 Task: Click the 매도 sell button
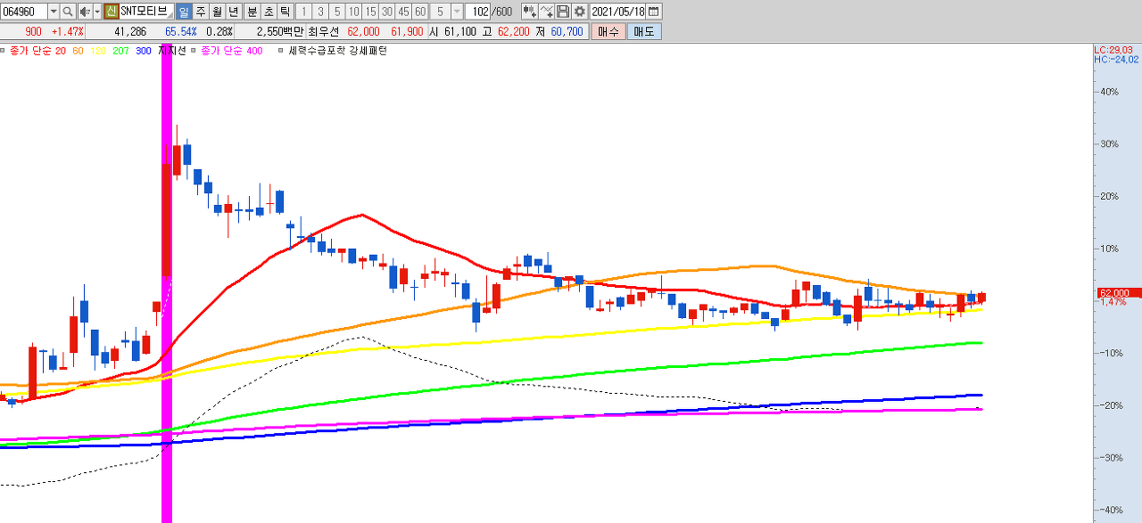[644, 31]
